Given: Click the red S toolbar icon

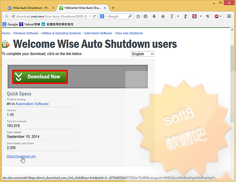Looking at the screenshot, I should point(194,16).
